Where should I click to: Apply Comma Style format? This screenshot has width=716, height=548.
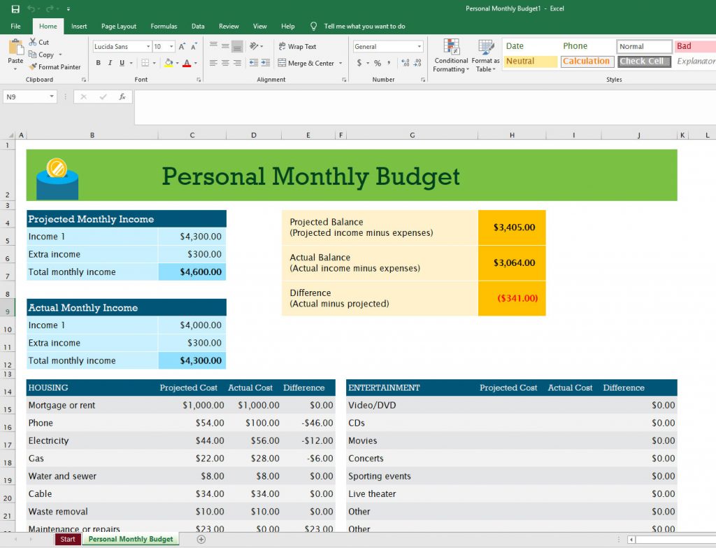point(389,63)
